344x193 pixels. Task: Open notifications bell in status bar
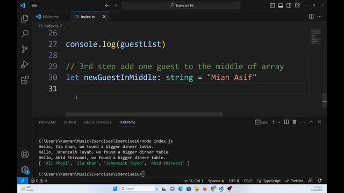(320, 181)
